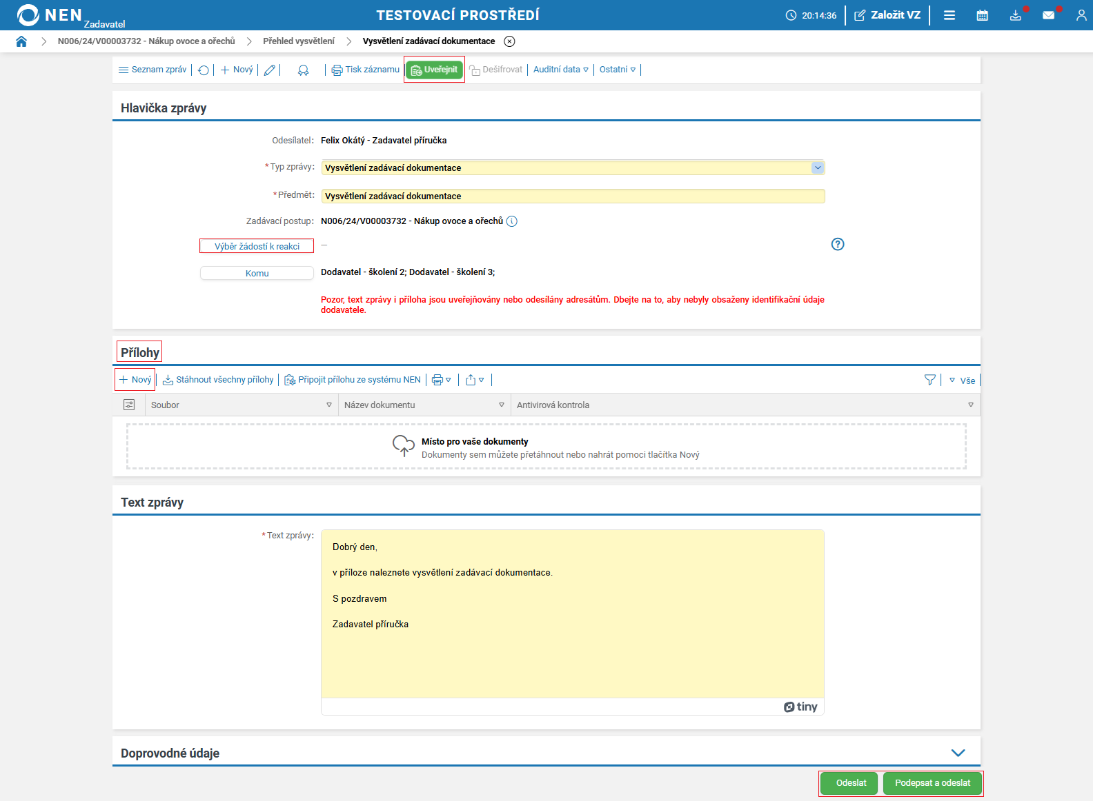Image resolution: width=1093 pixels, height=801 pixels.
Task: Go to Přehled vysvětlení breadcrumb
Action: 298,41
